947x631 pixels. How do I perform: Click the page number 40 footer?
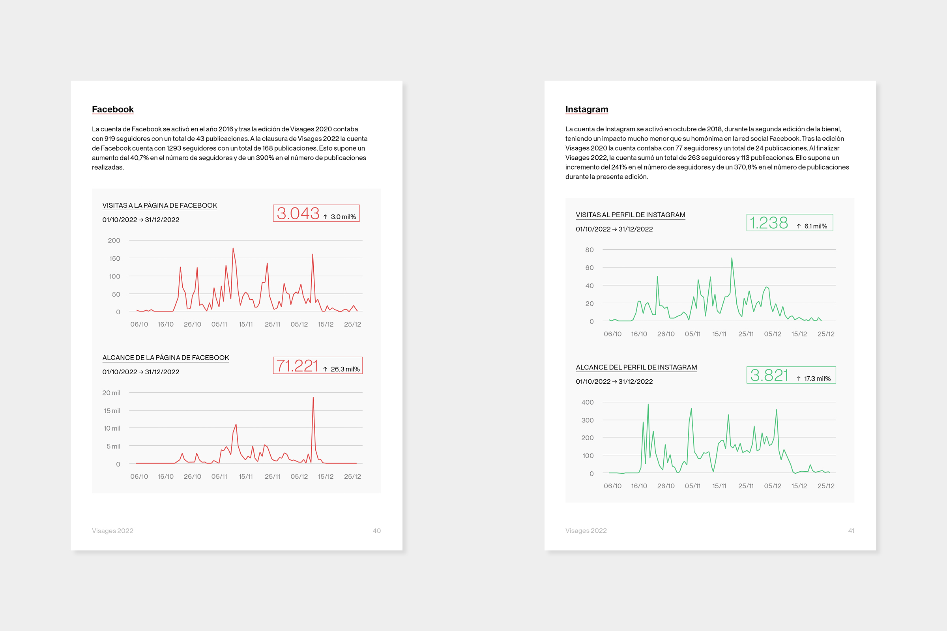click(376, 531)
